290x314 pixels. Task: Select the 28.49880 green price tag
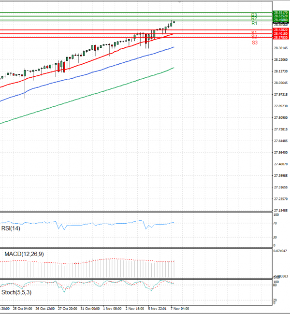click(281, 20)
